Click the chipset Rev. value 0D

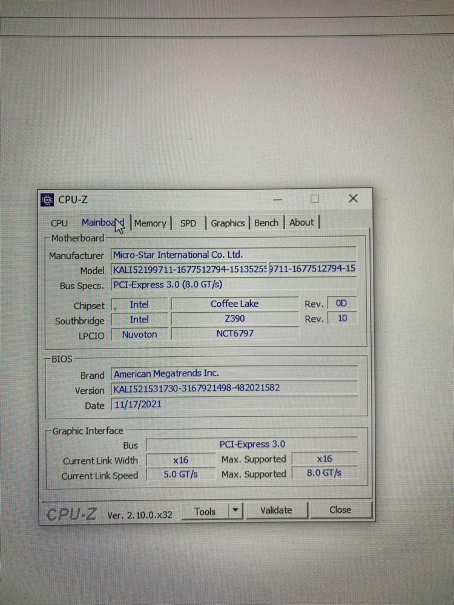[341, 303]
